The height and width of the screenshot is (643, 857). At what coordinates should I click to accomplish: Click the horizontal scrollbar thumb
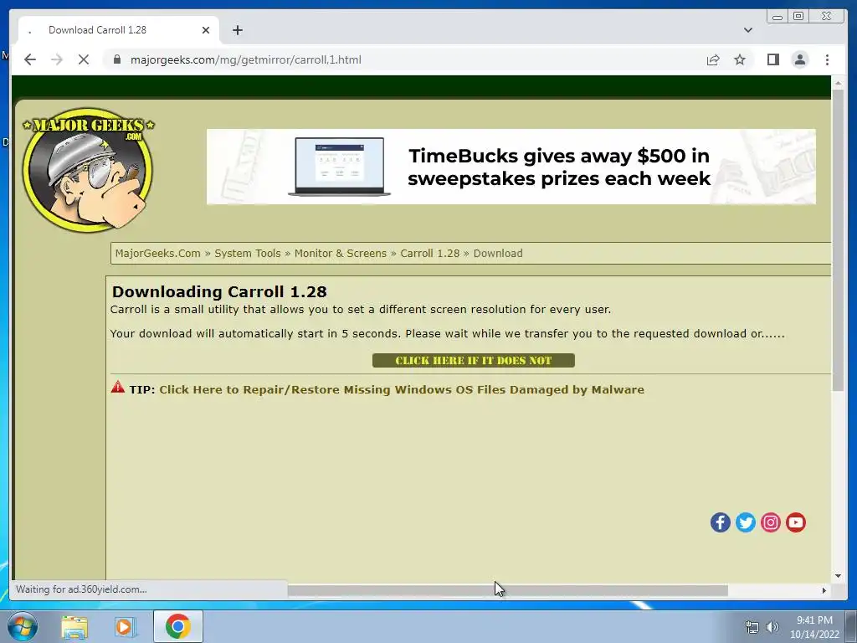click(508, 590)
